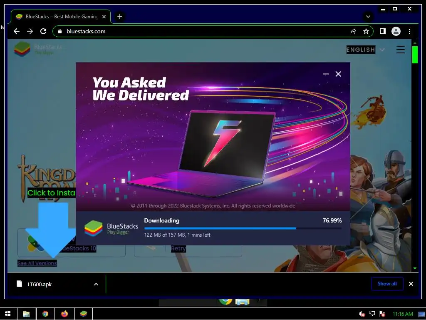This screenshot has height=320, width=426.
Task: Open the Windows Start menu
Action: (7, 314)
